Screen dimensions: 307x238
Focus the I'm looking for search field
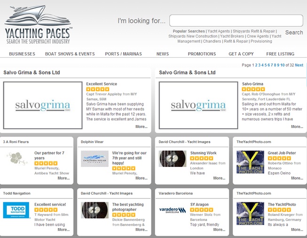[x=236, y=21]
